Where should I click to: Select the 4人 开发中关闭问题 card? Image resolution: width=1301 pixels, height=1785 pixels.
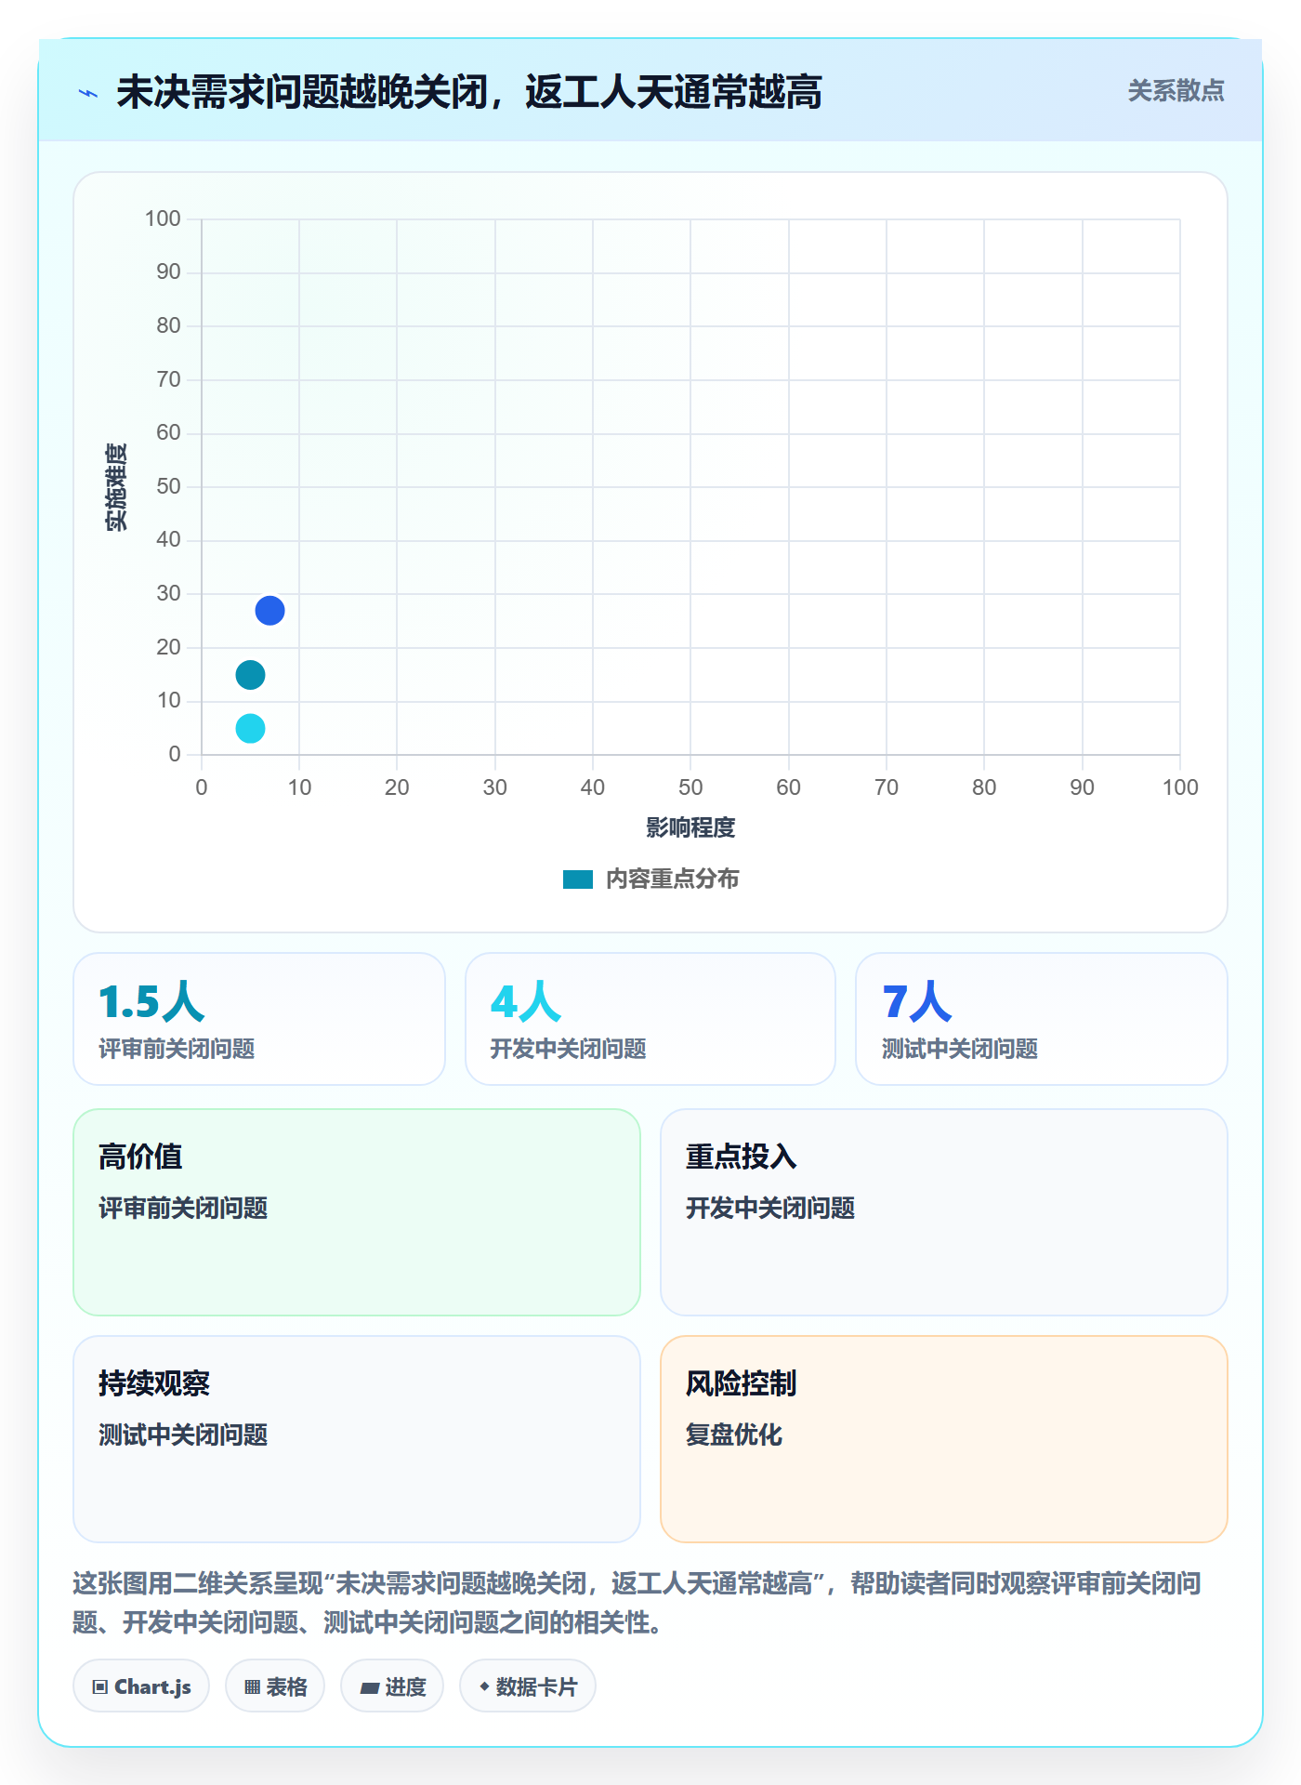pyautogui.click(x=650, y=1019)
